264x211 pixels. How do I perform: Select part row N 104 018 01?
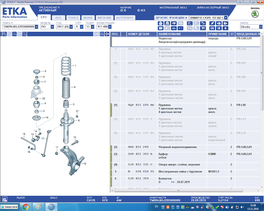(186, 173)
